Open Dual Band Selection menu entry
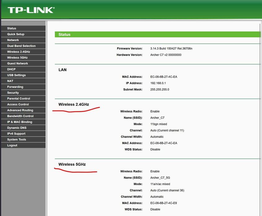 click(x=23, y=46)
